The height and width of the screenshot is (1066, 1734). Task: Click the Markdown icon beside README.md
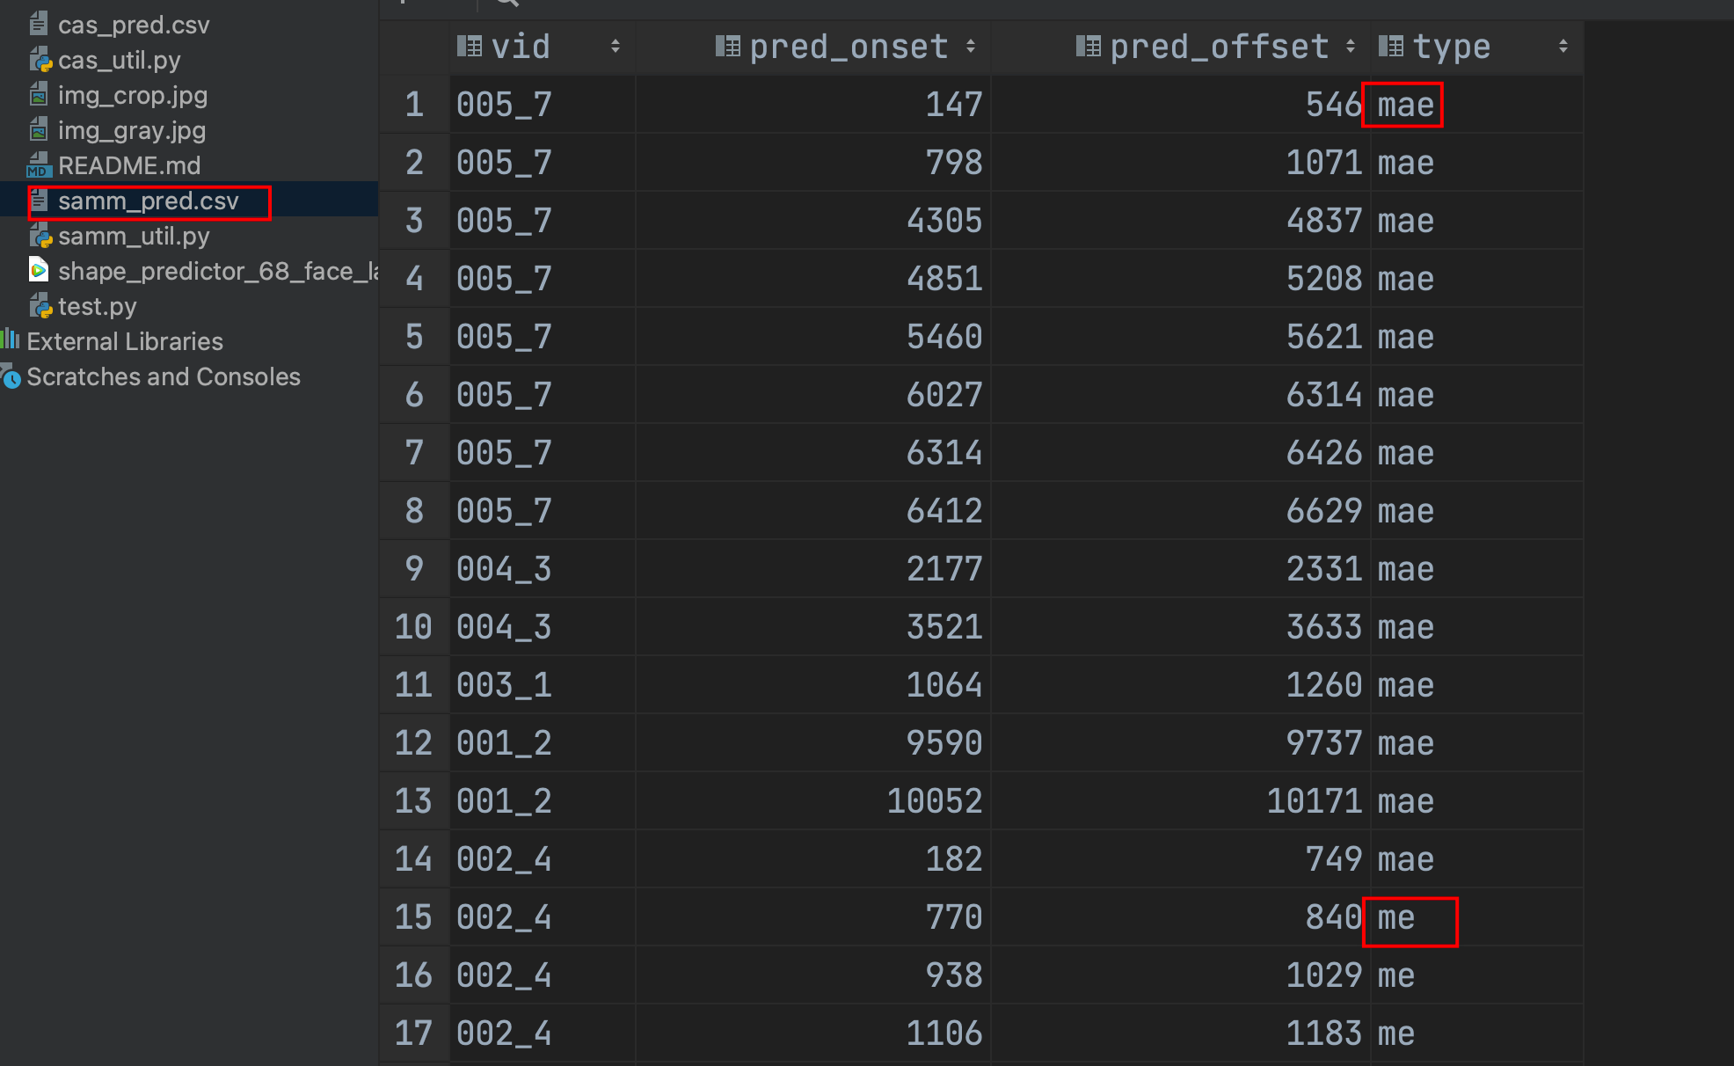(38, 165)
